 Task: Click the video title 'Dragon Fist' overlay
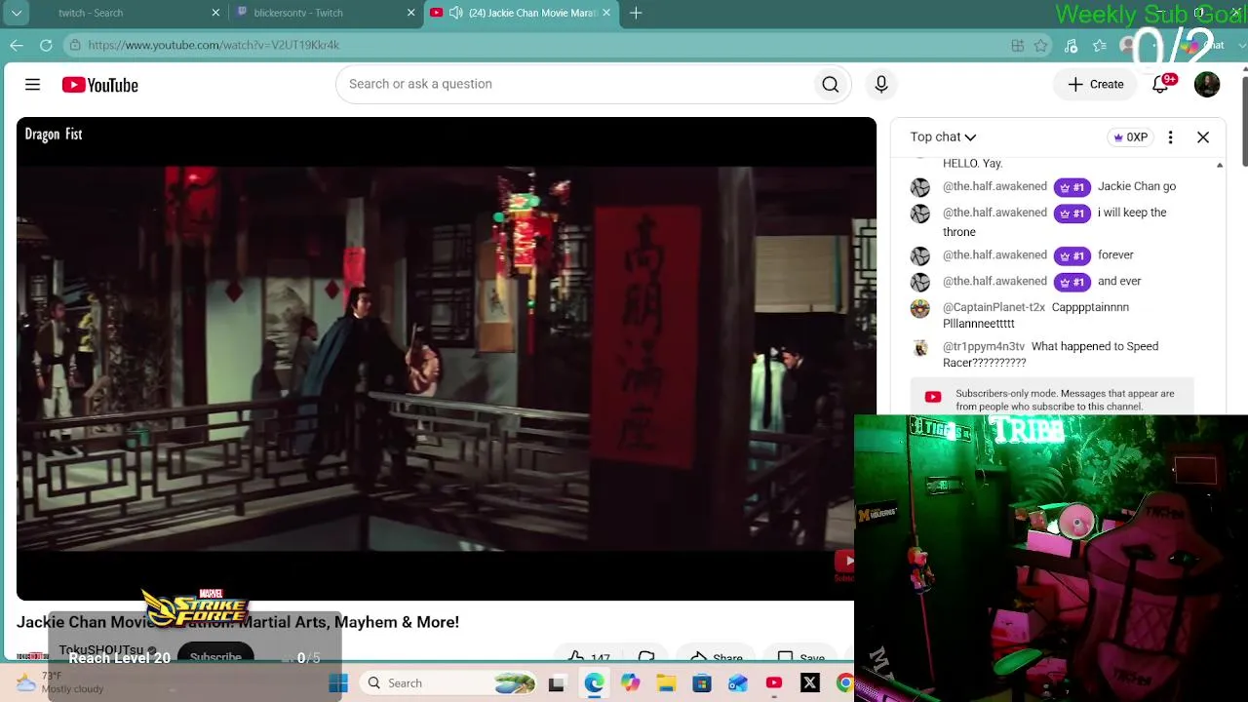54,135
